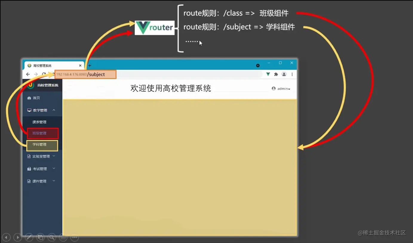The height and width of the screenshot is (243, 413).
Task: Click the browser profile avatar icon
Action: 284,74
